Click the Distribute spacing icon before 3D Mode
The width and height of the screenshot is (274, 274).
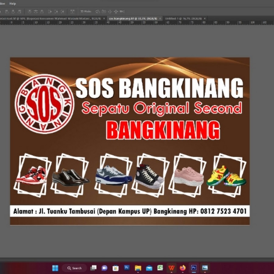click(x=72, y=12)
